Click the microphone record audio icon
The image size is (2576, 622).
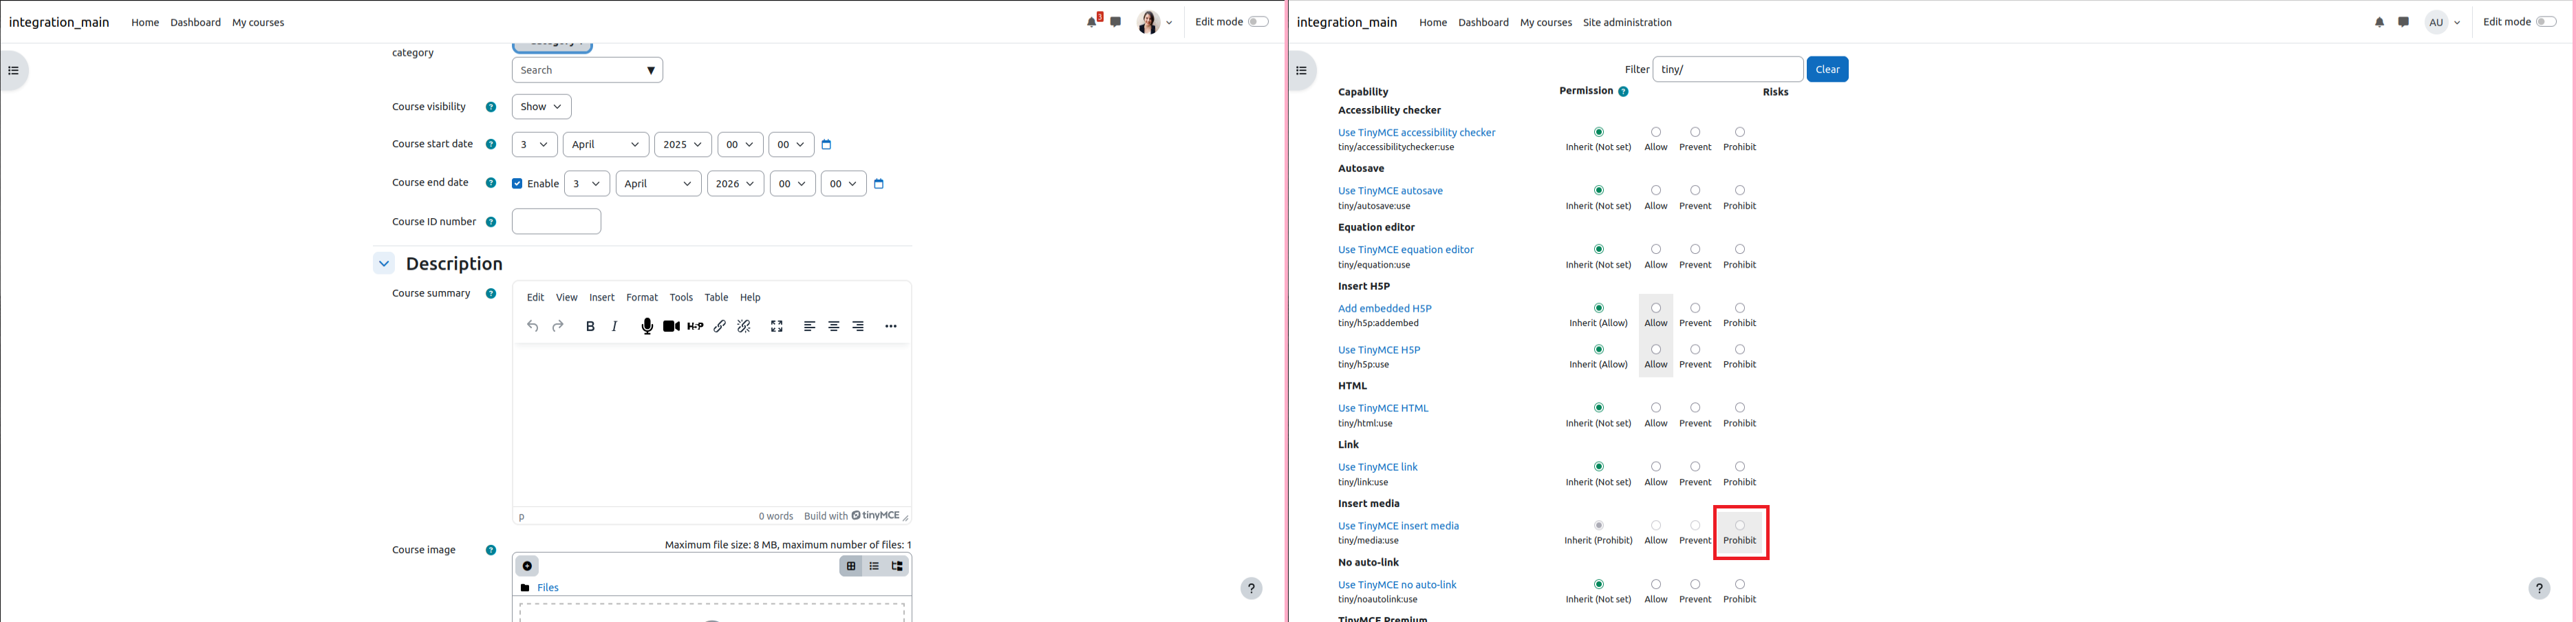click(647, 326)
